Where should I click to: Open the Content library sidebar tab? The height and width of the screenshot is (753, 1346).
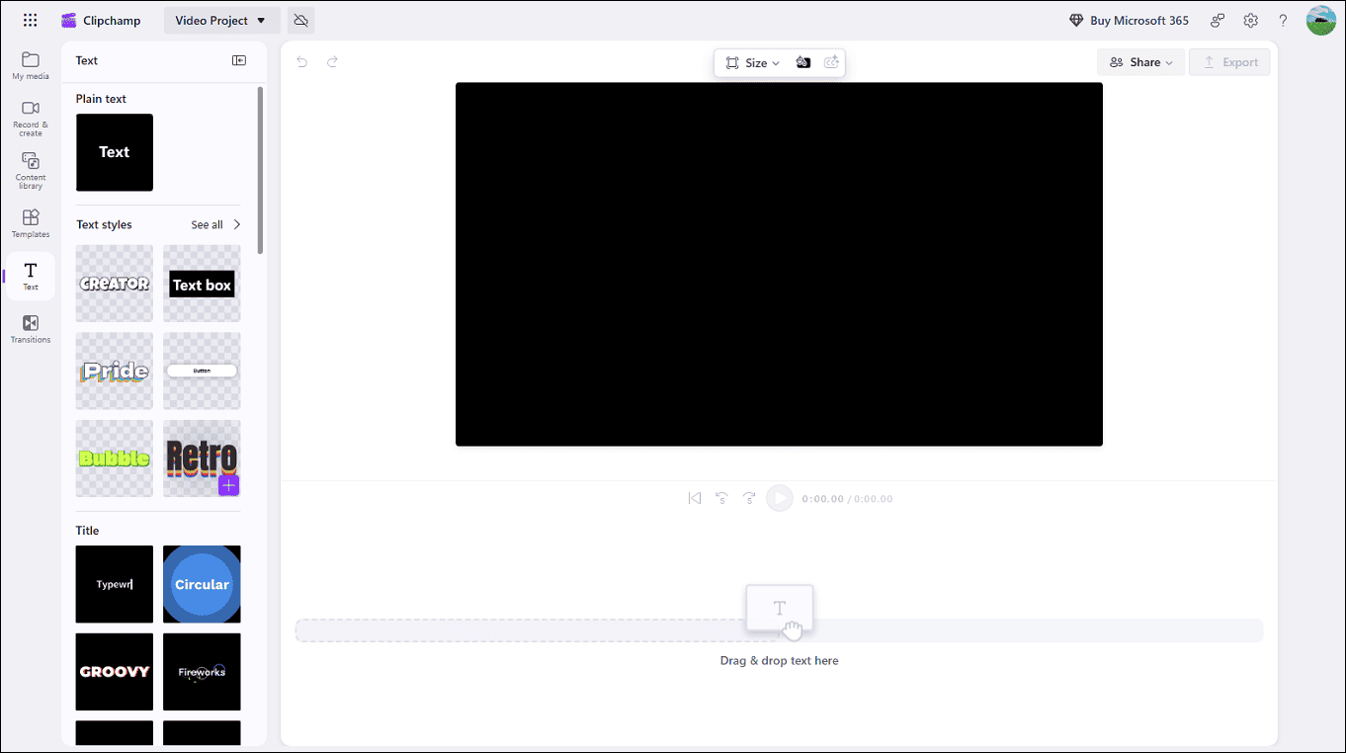coord(31,170)
